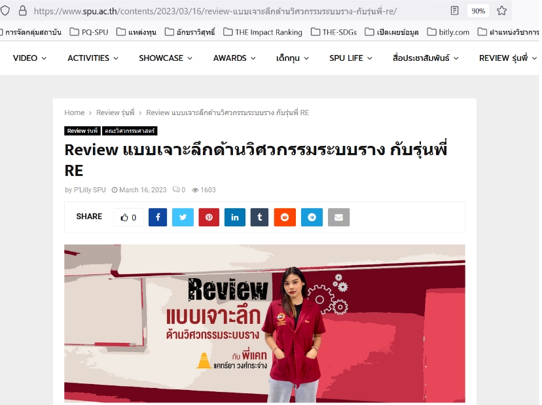Viewport: 542px width, 405px height.
Task: Toggle reader view icon in address bar
Action: (454, 10)
